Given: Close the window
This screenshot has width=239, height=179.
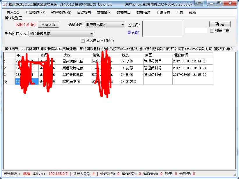Looking at the screenshot, I should pos(230,3).
